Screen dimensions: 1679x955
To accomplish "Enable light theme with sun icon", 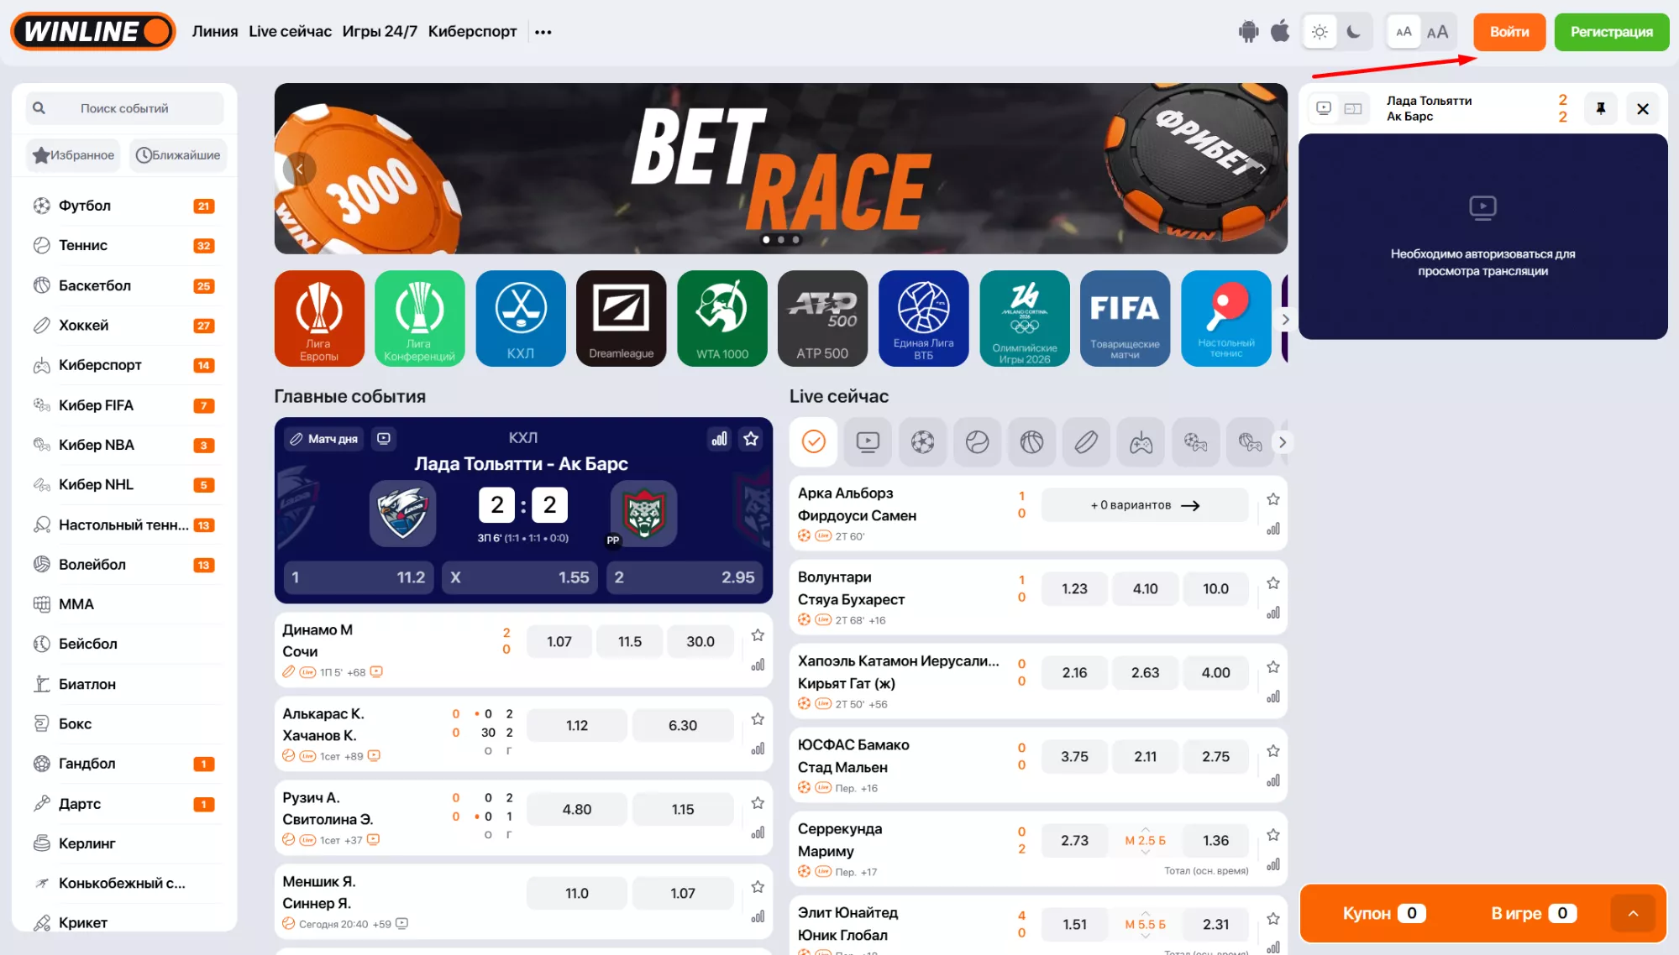I will click(x=1320, y=32).
